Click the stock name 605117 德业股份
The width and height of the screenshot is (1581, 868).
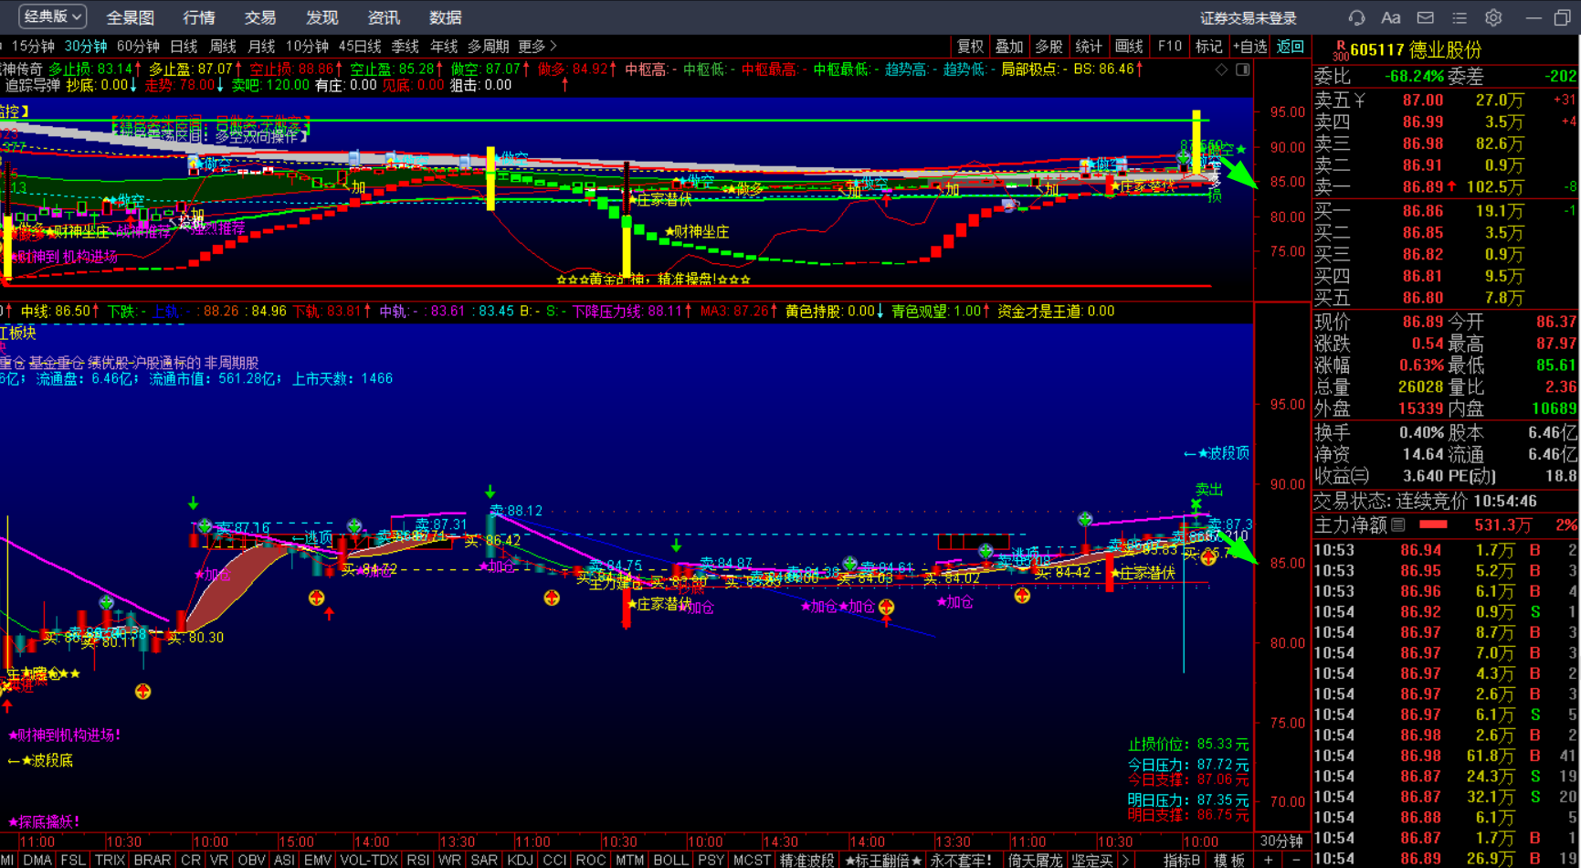1416,49
